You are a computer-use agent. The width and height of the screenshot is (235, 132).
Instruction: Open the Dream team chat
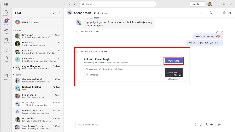(x=38, y=59)
